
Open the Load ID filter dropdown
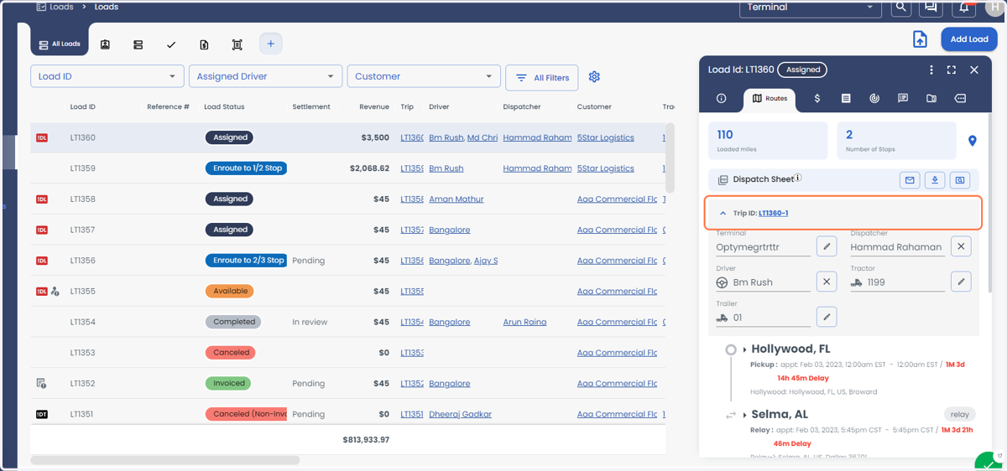point(107,76)
